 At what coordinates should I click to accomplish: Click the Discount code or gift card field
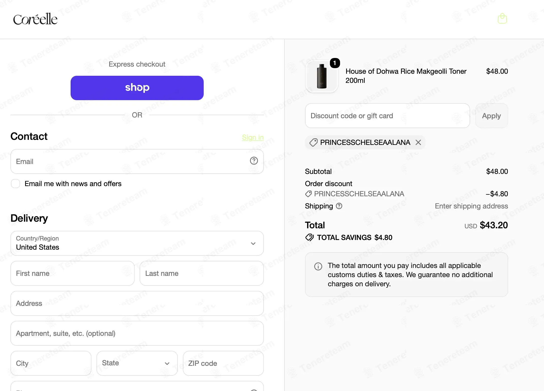387,116
